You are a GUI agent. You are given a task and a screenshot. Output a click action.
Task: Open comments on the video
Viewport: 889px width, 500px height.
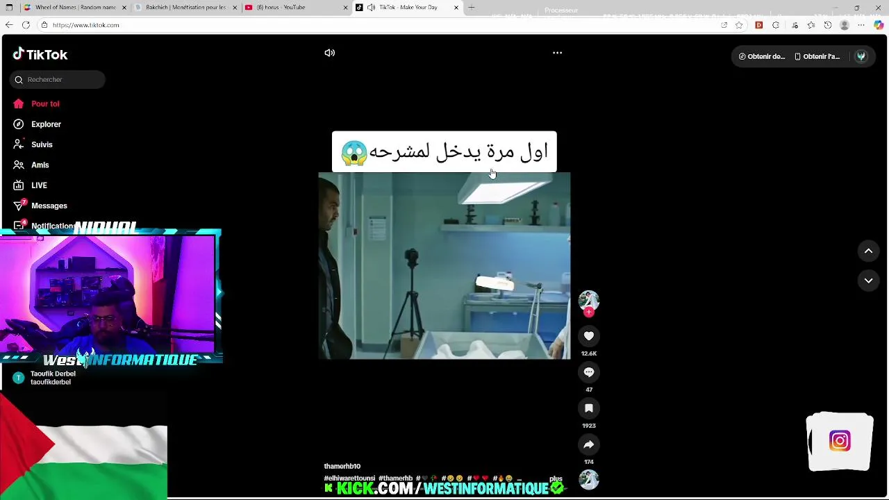coord(589,372)
